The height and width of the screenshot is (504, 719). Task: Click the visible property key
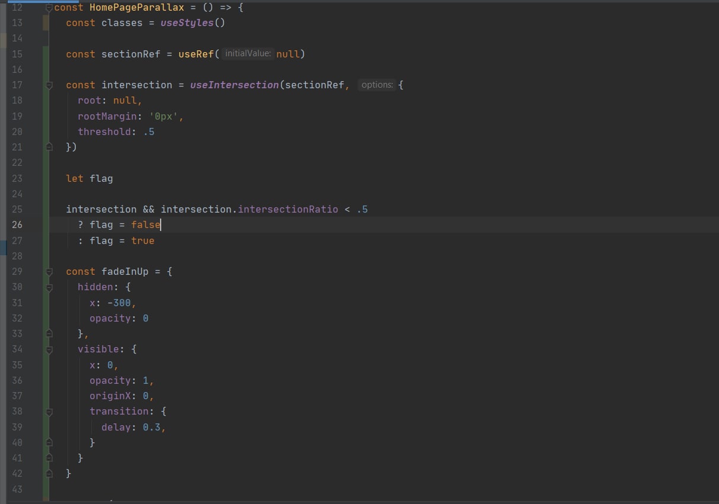(x=98, y=349)
